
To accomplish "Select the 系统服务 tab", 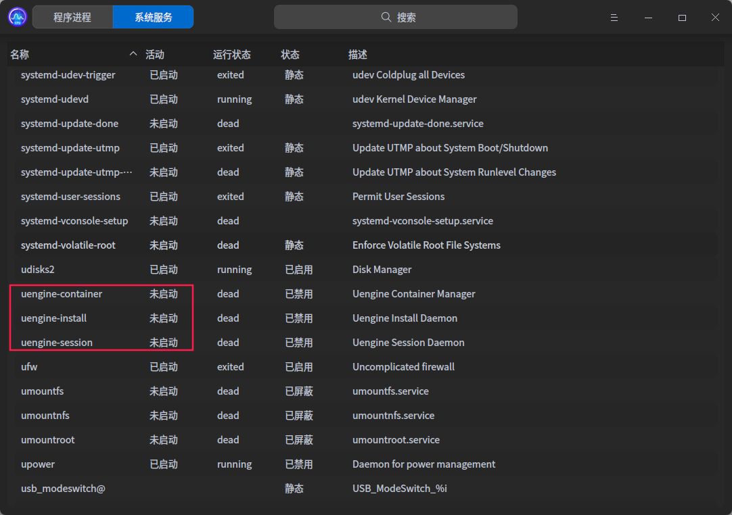I will [x=153, y=18].
